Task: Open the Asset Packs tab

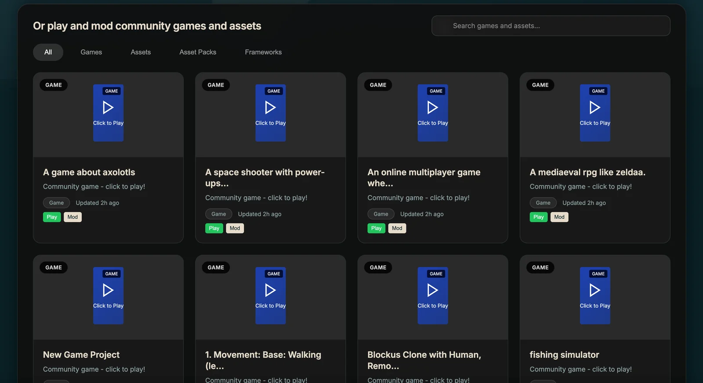Action: [198, 52]
